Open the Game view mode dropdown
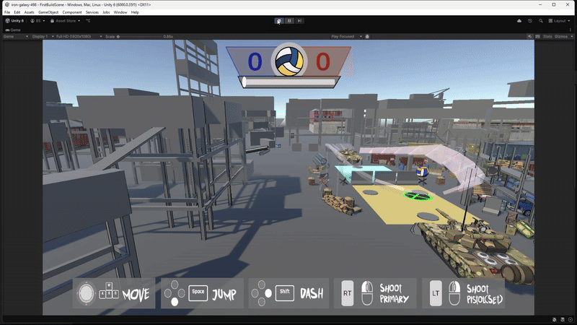This screenshot has width=577, height=325. coord(16,37)
